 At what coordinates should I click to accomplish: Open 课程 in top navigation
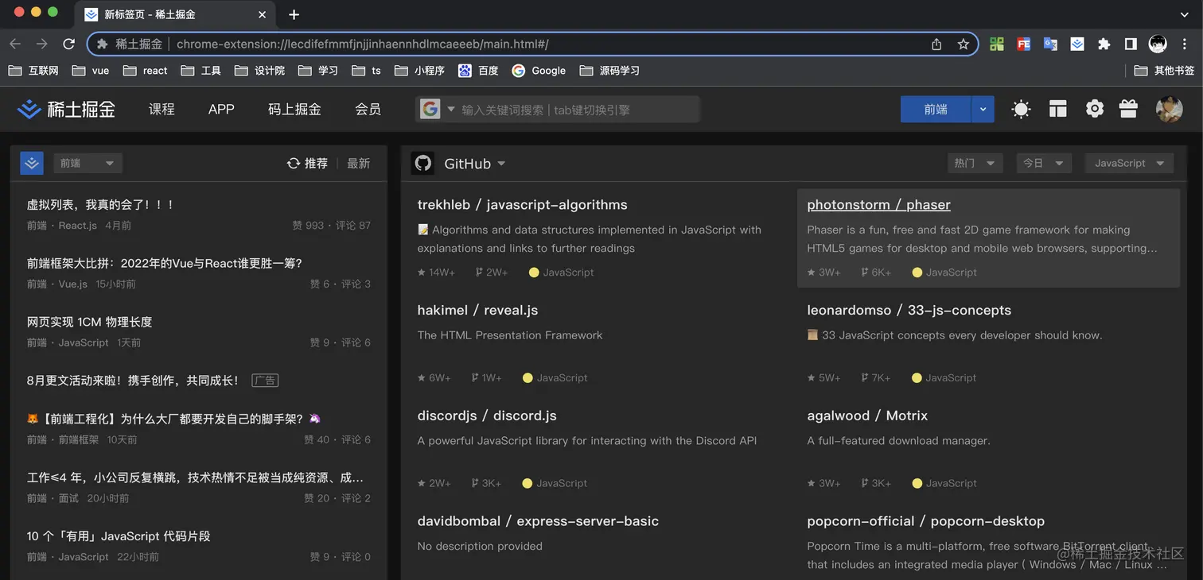[162, 109]
